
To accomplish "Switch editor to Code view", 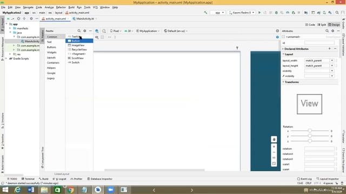I will (x=310, y=25).
